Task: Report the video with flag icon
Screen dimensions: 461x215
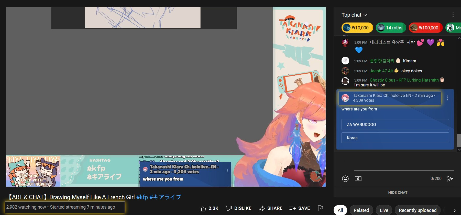Action: tap(320, 208)
